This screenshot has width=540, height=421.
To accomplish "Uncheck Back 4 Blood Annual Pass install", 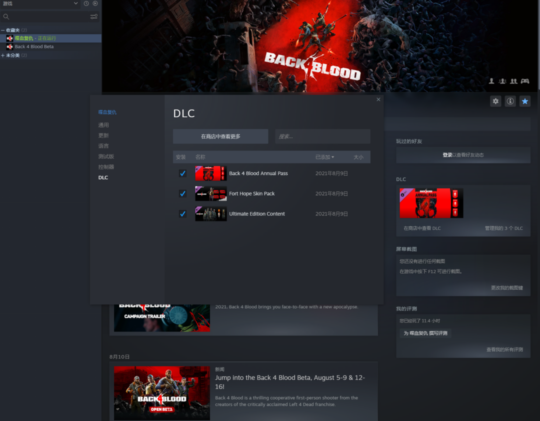I will 182,173.
